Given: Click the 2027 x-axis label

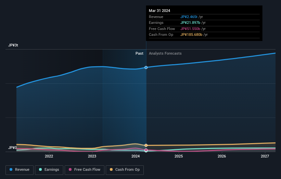Looking at the screenshot, I should pyautogui.click(x=265, y=156).
